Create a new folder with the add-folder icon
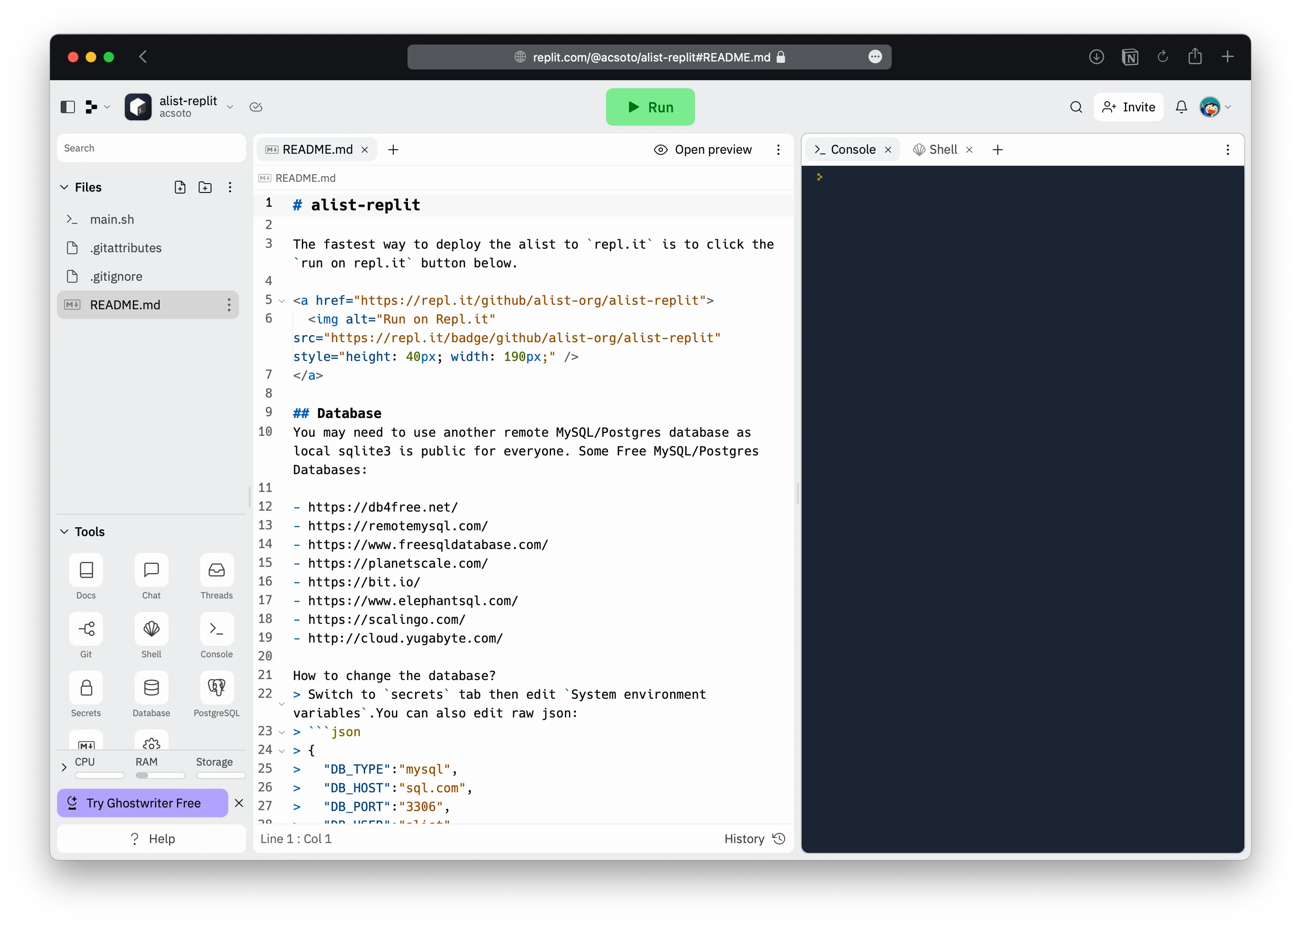Screen dimensions: 1301x926 tap(205, 188)
